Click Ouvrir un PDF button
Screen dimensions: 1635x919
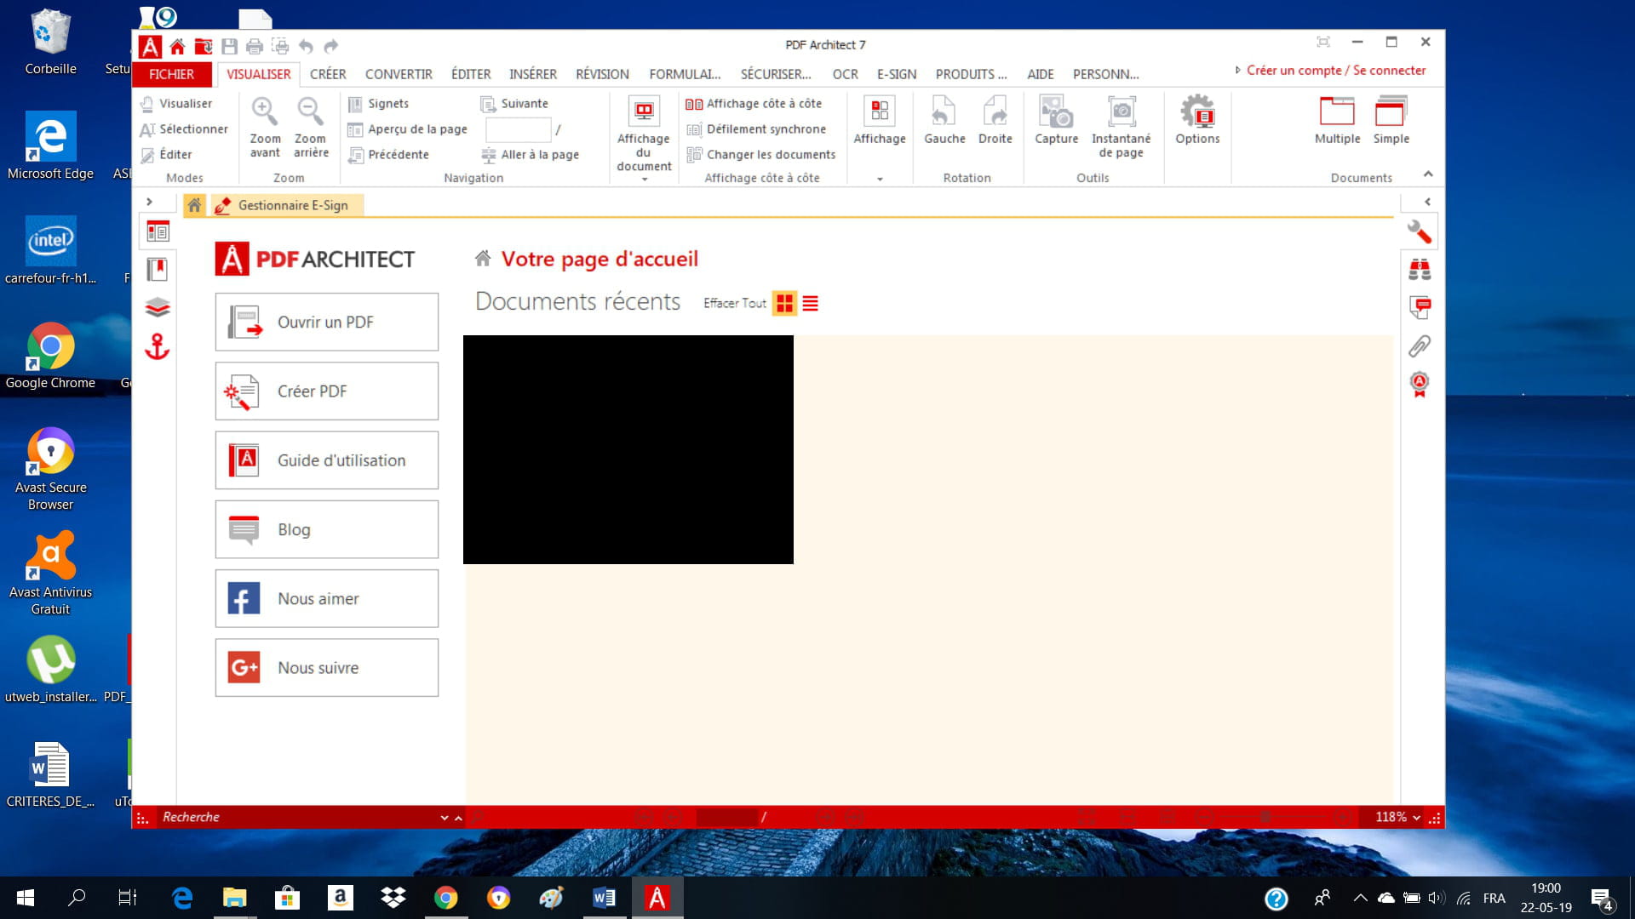(326, 322)
